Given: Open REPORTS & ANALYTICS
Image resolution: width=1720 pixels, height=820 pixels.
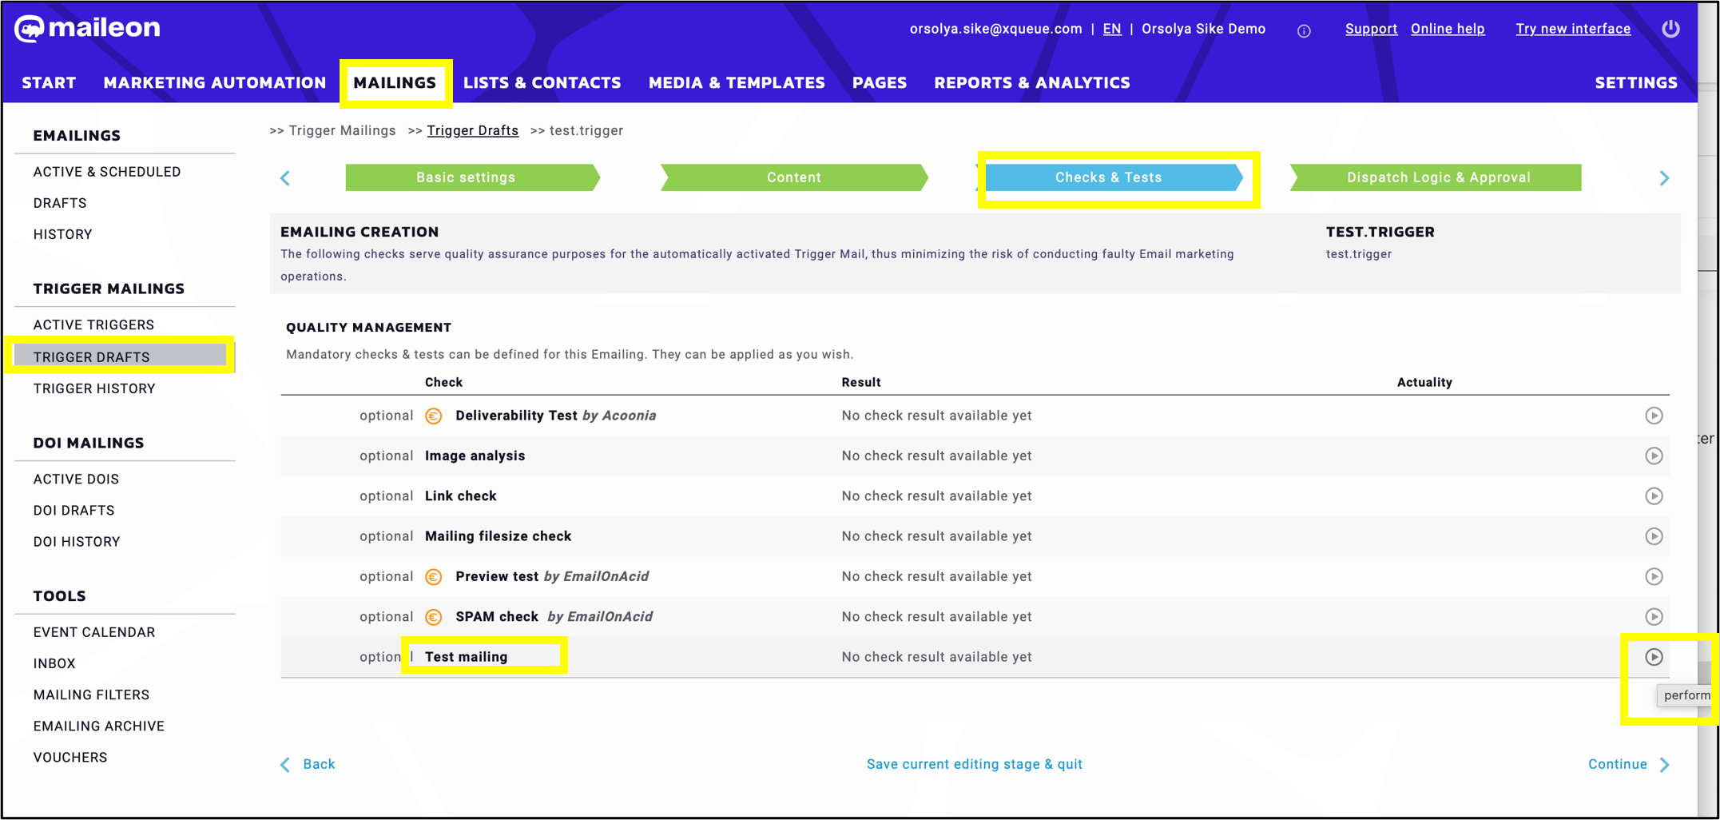Looking at the screenshot, I should [x=1032, y=82].
